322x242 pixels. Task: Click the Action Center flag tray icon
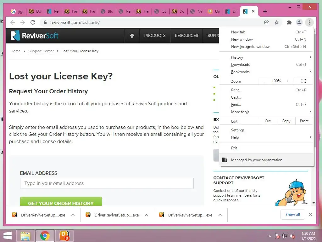[277, 236]
